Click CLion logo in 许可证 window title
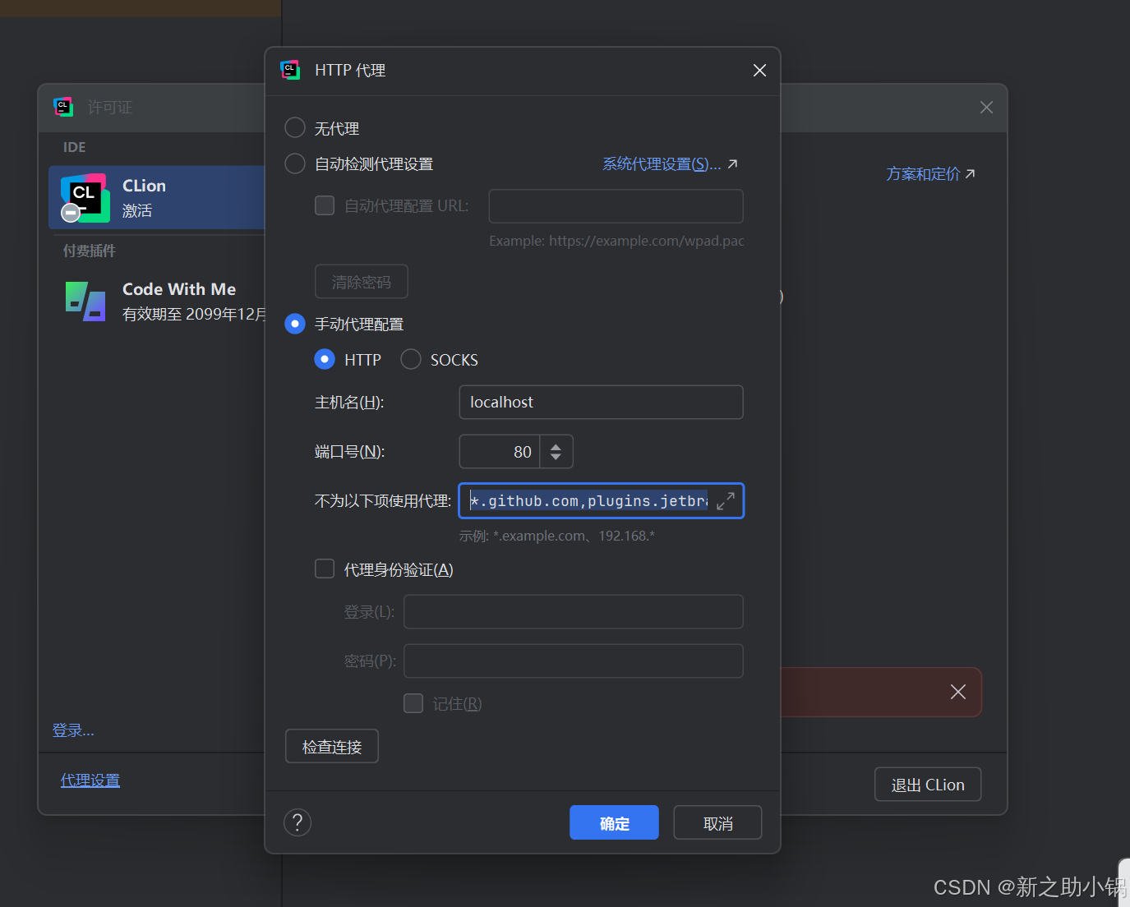Screen dimensions: 1130x907 pyautogui.click(x=63, y=107)
